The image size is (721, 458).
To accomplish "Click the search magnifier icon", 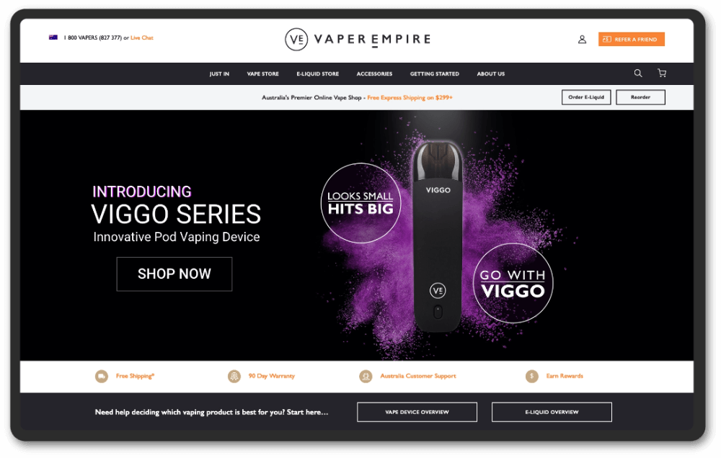I will click(638, 73).
